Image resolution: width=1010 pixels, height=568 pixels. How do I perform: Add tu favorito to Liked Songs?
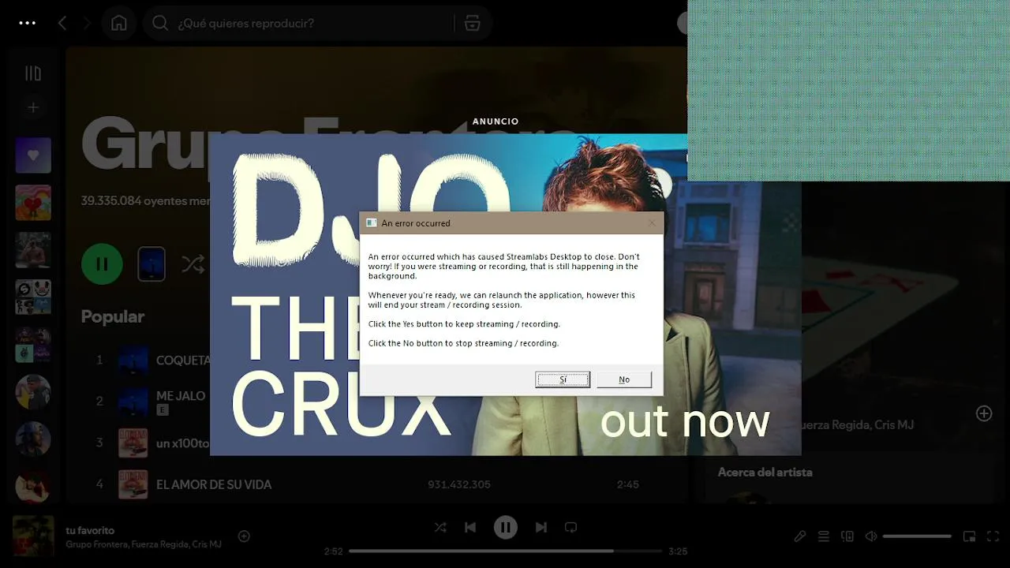tap(245, 536)
